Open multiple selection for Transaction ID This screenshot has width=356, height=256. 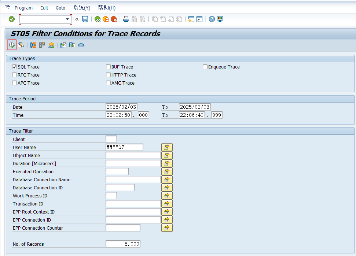[x=167, y=203]
